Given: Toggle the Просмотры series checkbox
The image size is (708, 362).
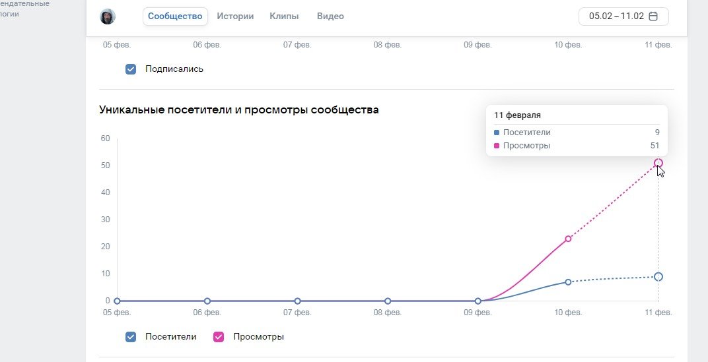Looking at the screenshot, I should click(x=219, y=337).
